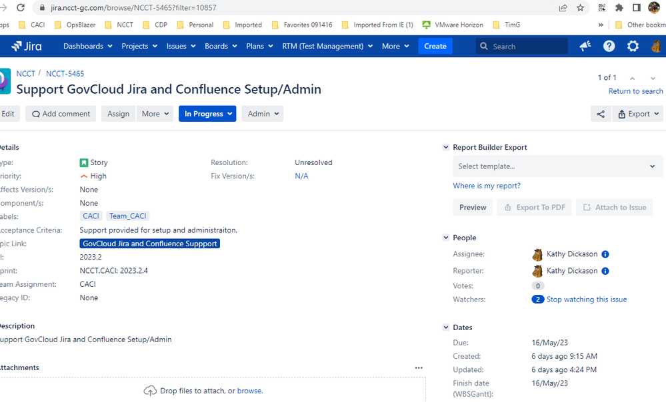Image resolution: width=666 pixels, height=402 pixels.
Task: Open the navbar More dropdown
Action: point(395,46)
